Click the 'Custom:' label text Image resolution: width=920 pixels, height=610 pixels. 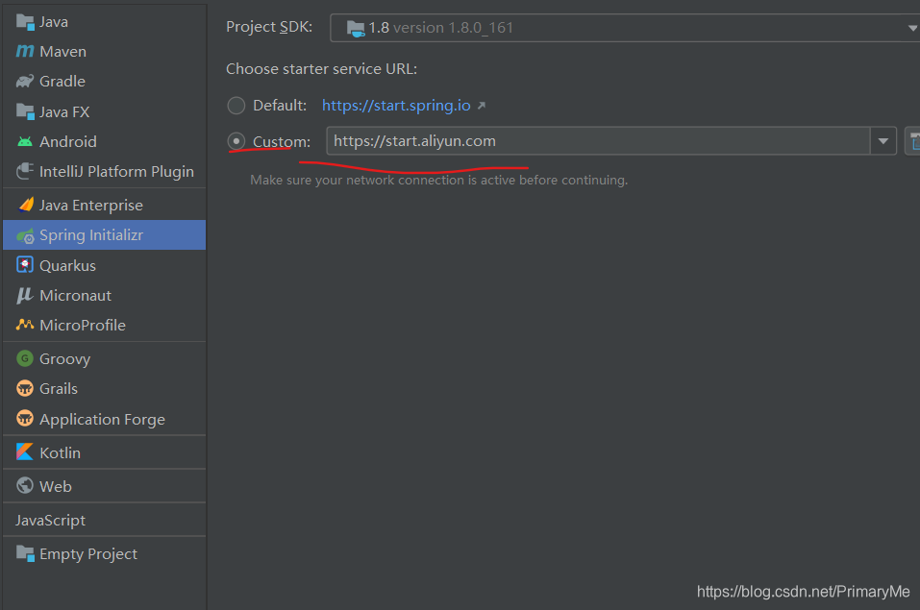point(282,141)
